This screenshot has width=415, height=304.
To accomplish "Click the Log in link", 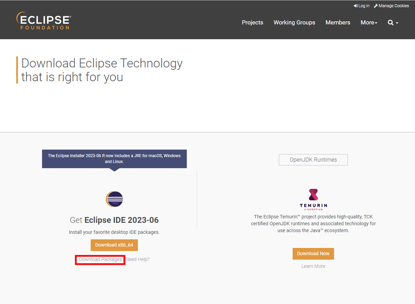I will [x=362, y=6].
